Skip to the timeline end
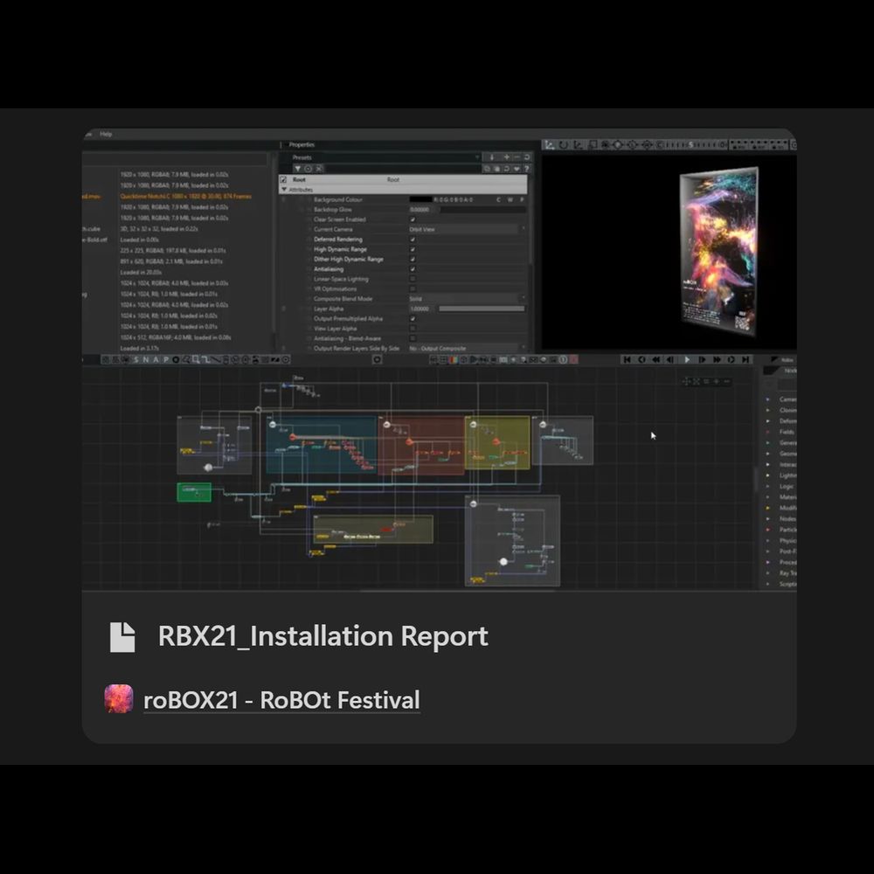The image size is (874, 874). [746, 359]
